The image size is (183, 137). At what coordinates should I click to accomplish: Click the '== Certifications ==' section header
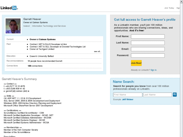coord(13,110)
